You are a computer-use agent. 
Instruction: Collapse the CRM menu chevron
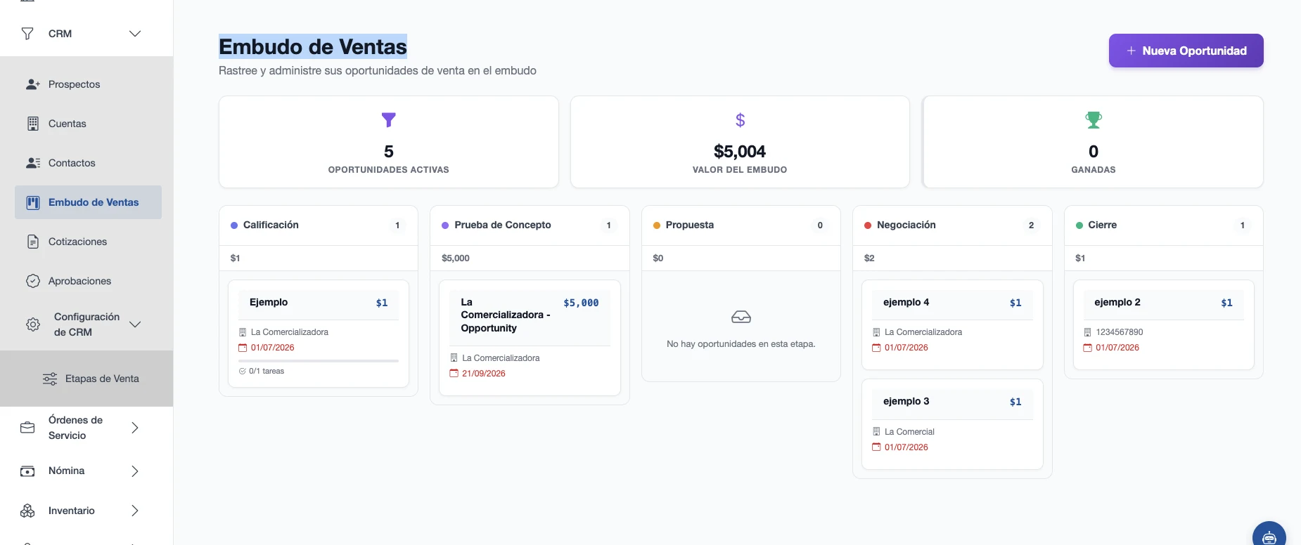[x=135, y=34]
